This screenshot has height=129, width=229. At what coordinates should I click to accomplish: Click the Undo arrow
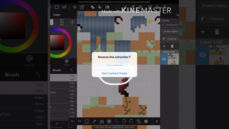click(72, 121)
